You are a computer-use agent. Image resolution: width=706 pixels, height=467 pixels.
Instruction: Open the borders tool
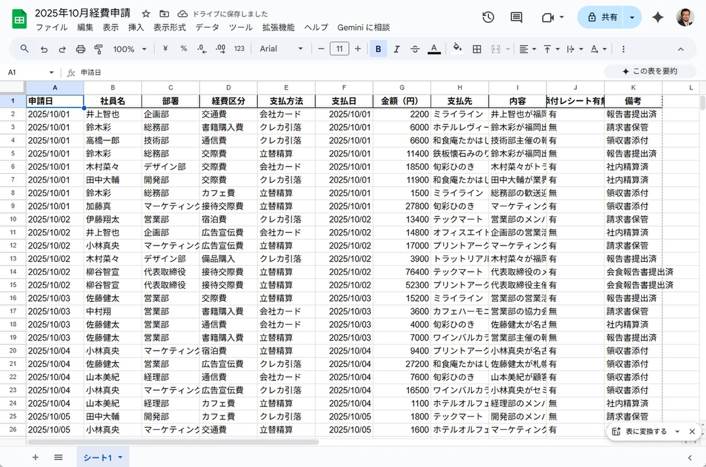(477, 49)
